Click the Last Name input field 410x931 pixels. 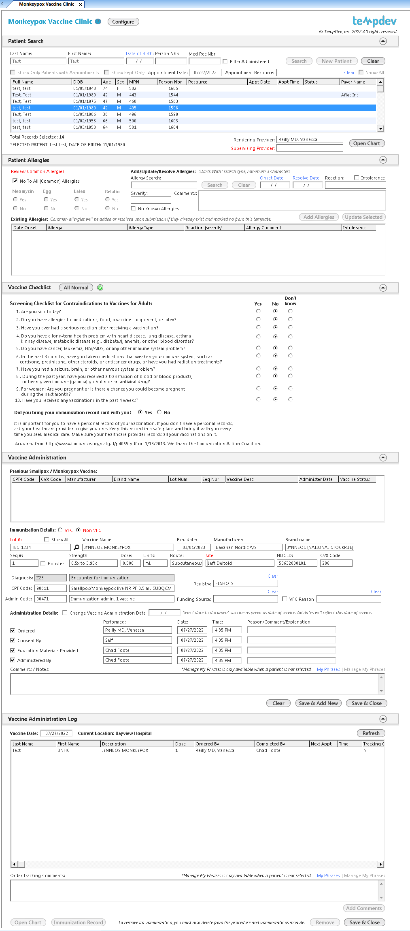pos(38,61)
